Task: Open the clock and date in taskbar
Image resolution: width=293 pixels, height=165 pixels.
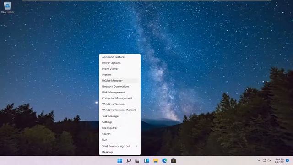Action: 280,161
